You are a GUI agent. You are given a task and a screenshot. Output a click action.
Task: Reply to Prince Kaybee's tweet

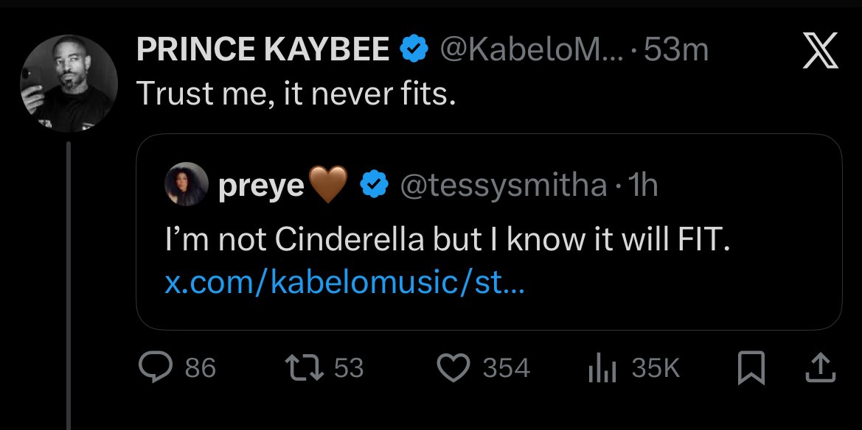[156, 367]
